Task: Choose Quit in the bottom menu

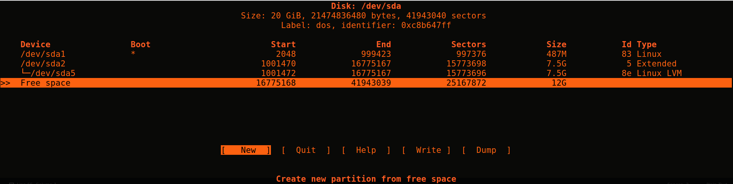Action: coord(306,150)
